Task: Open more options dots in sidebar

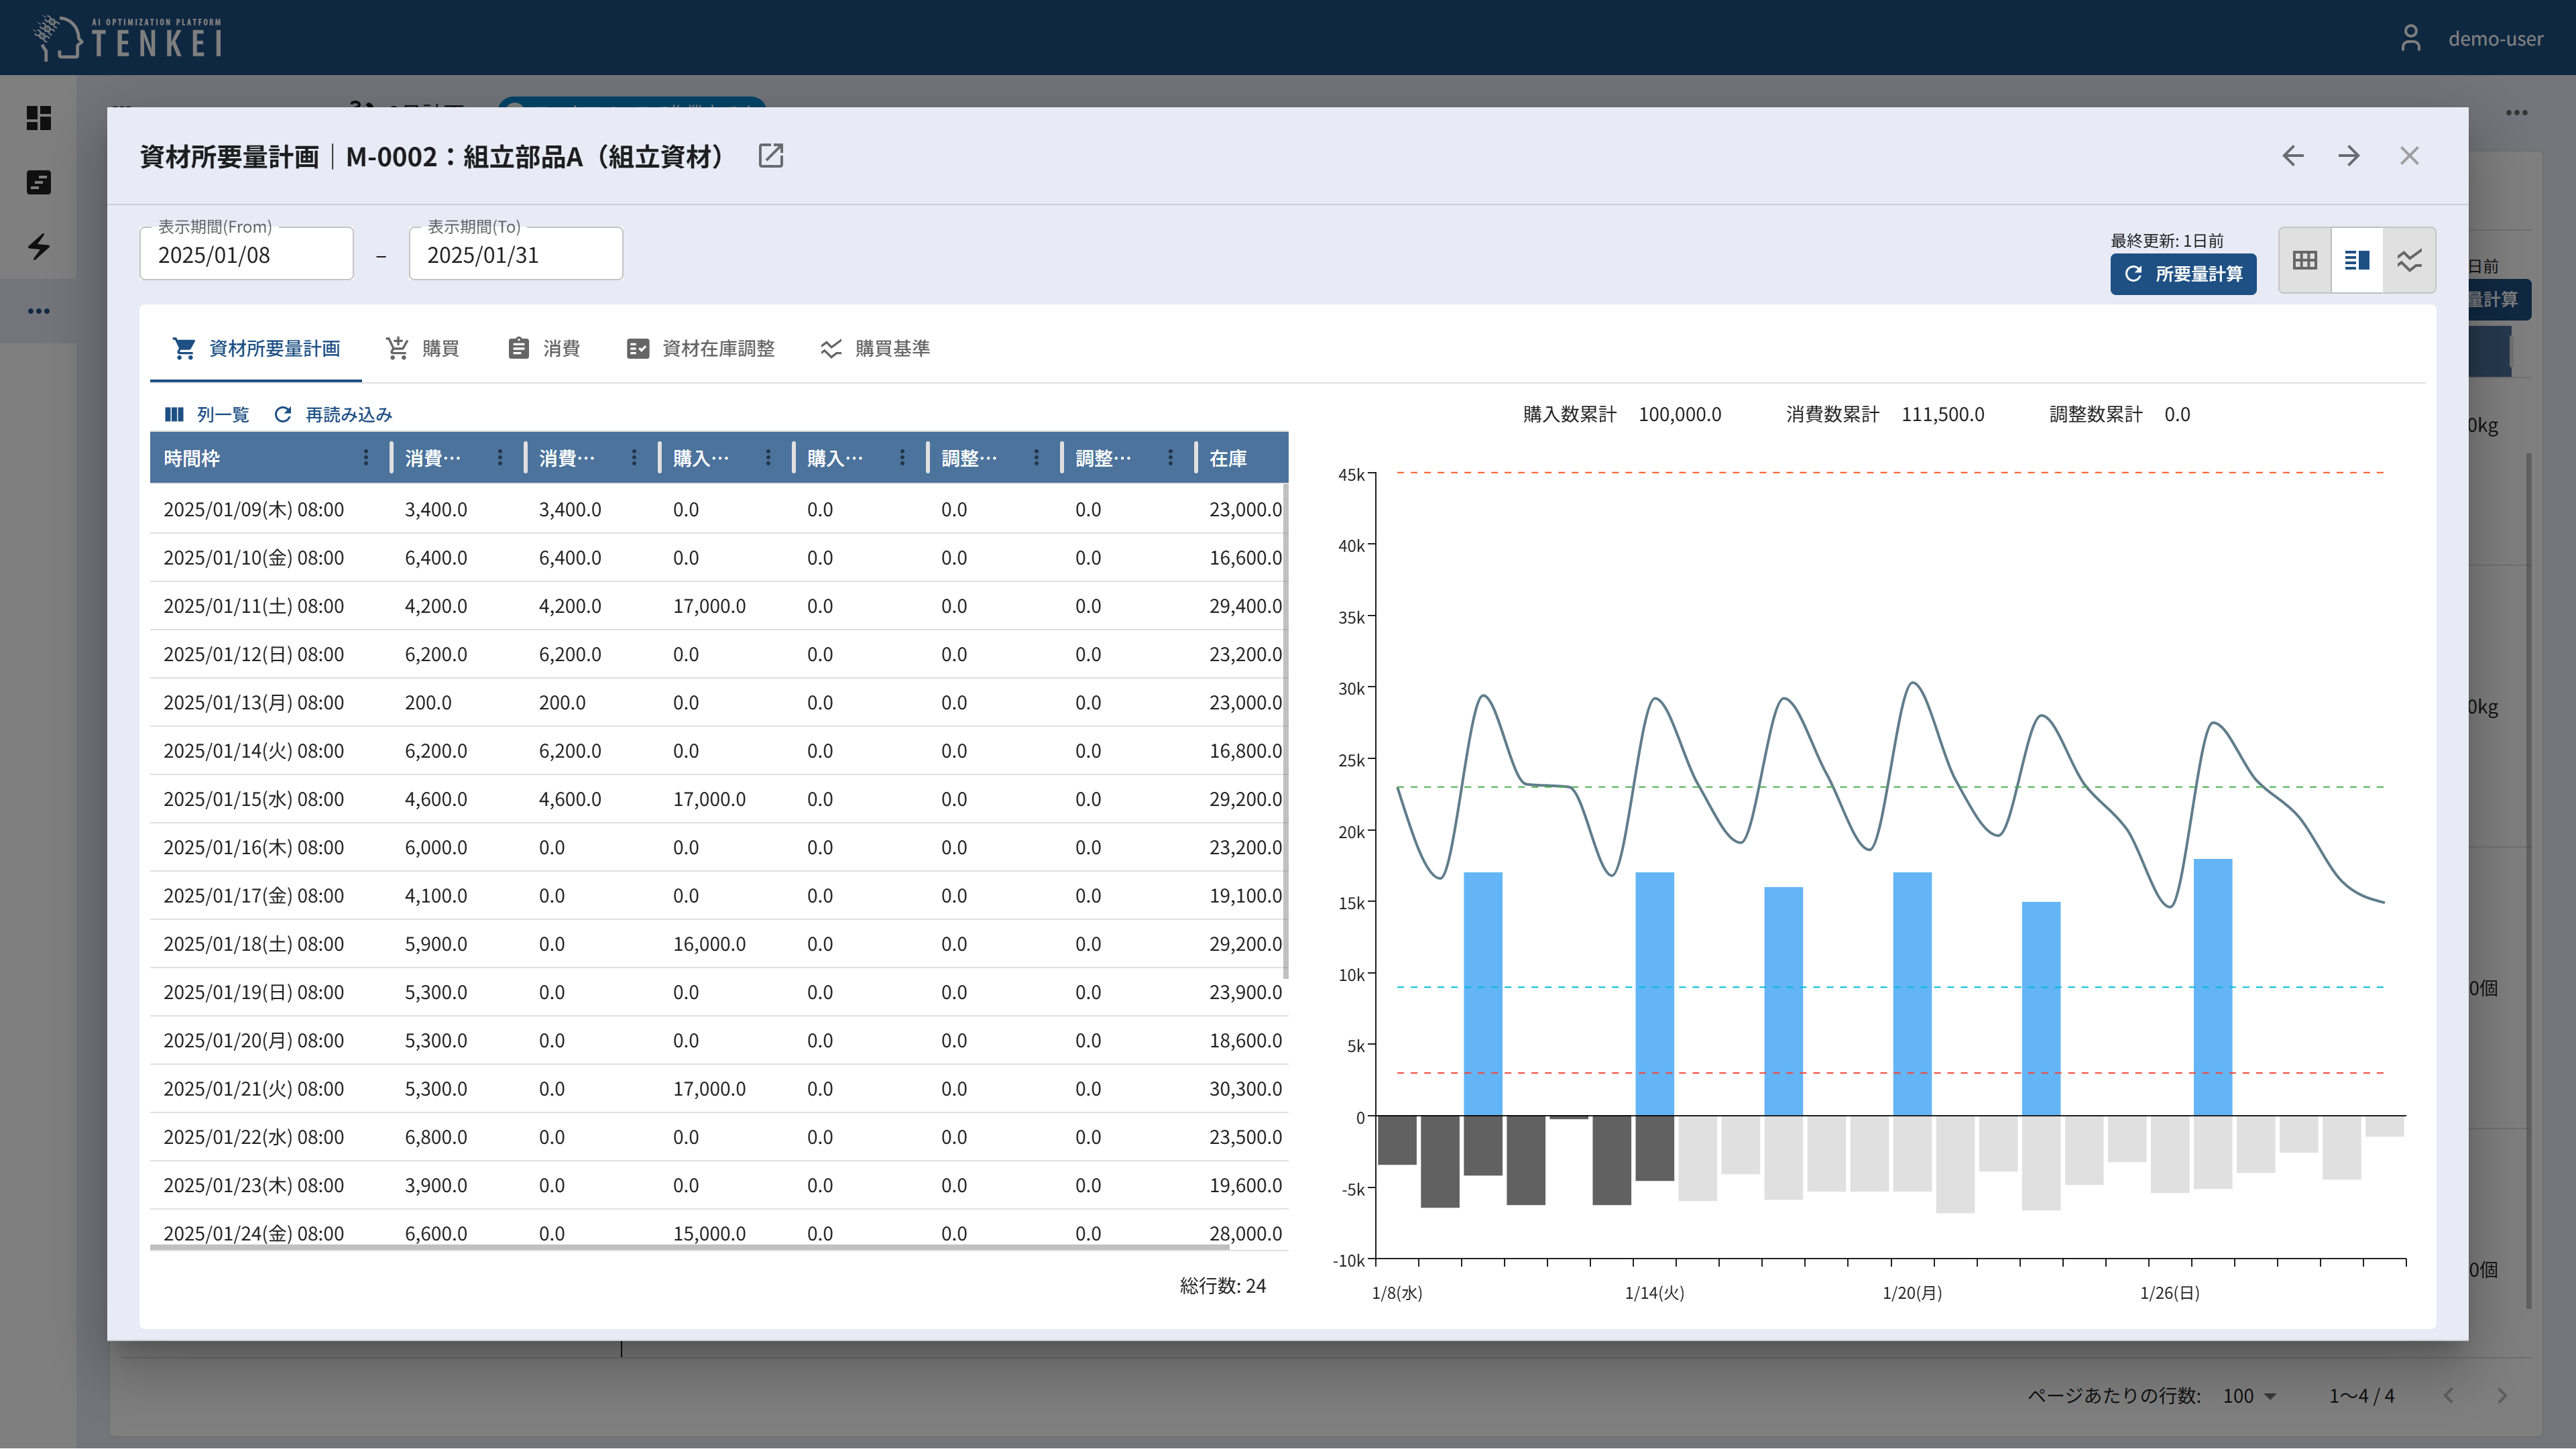Action: pos(38,311)
